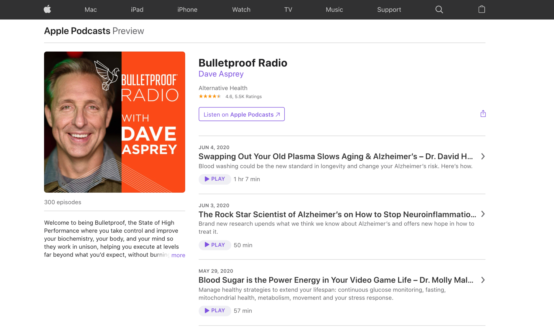Click the Apple logo icon

click(47, 9)
